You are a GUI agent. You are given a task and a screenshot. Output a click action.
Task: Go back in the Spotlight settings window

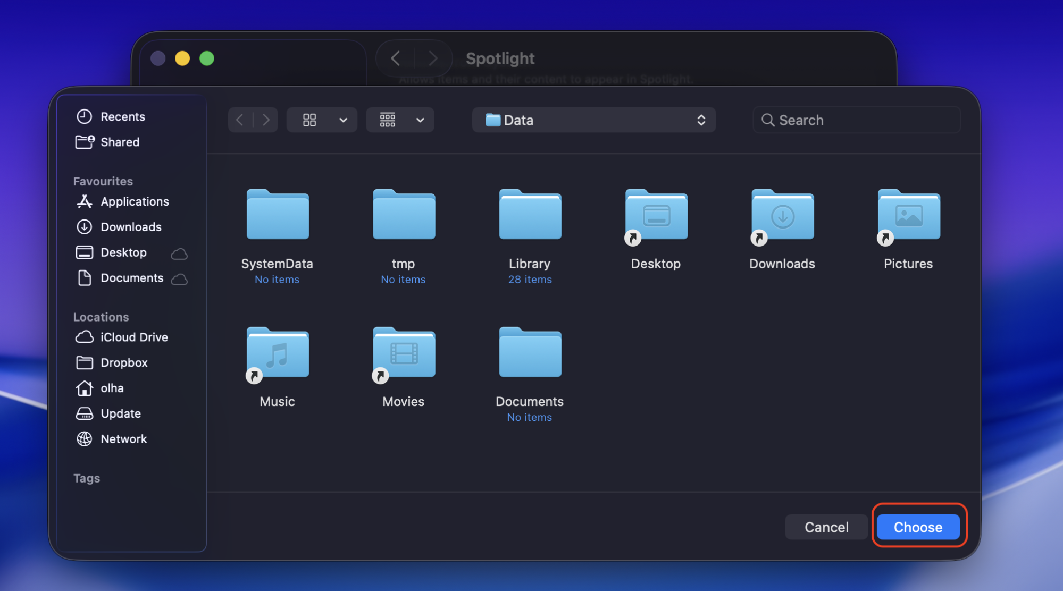(x=395, y=58)
